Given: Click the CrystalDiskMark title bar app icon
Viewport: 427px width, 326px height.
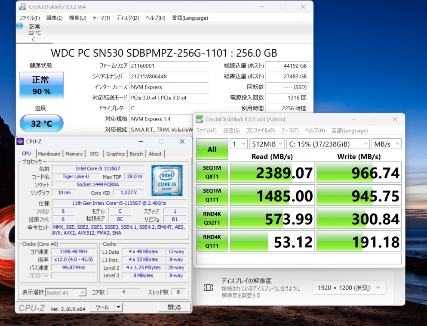Looking at the screenshot, I should 200,119.
